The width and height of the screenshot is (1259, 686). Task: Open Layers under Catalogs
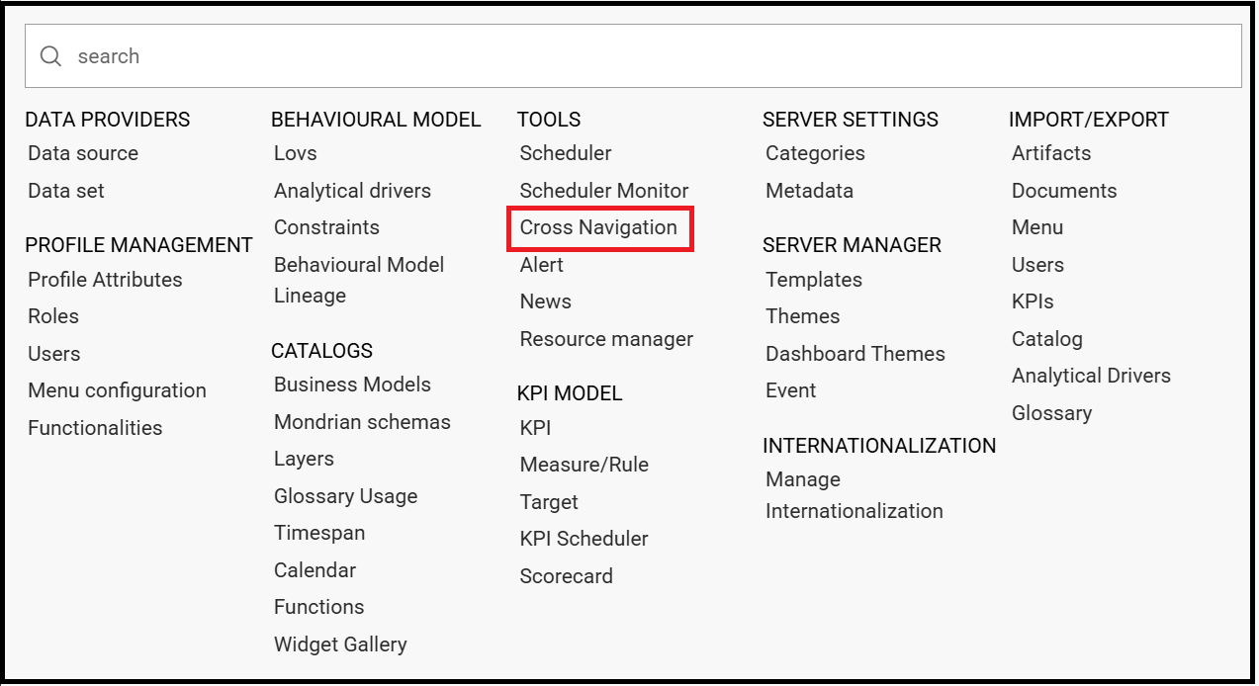coord(304,459)
